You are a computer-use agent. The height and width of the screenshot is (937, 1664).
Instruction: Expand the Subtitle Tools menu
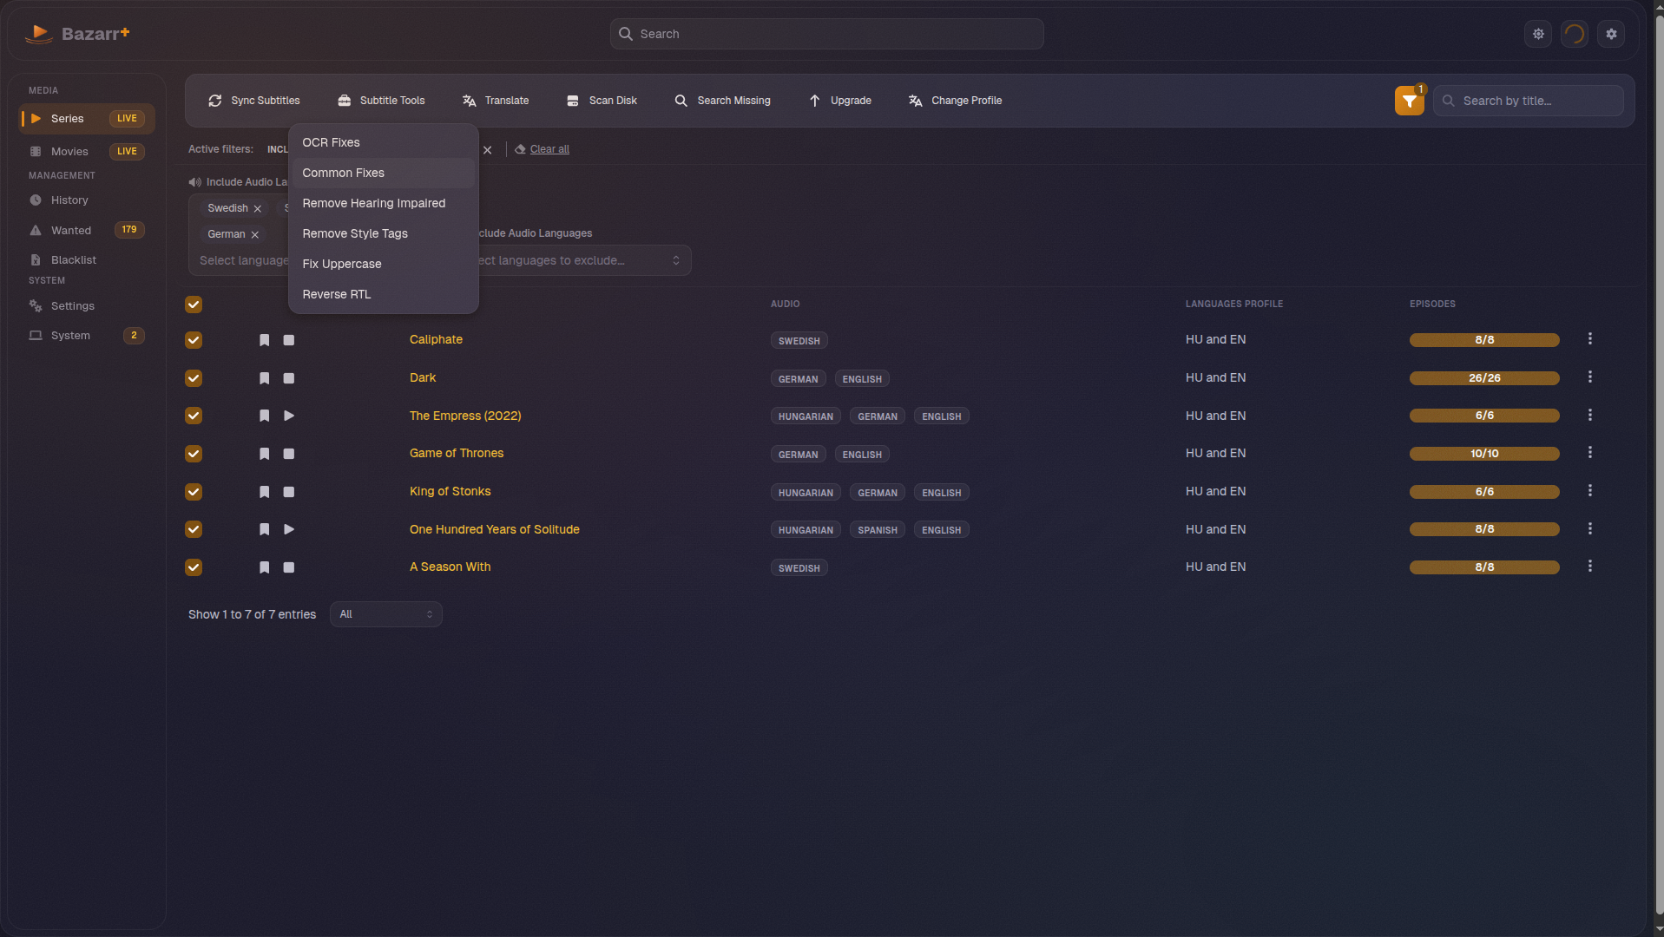click(380, 101)
